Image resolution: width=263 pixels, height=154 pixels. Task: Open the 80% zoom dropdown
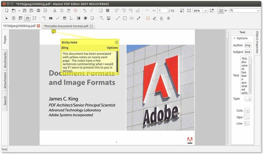tap(206, 11)
